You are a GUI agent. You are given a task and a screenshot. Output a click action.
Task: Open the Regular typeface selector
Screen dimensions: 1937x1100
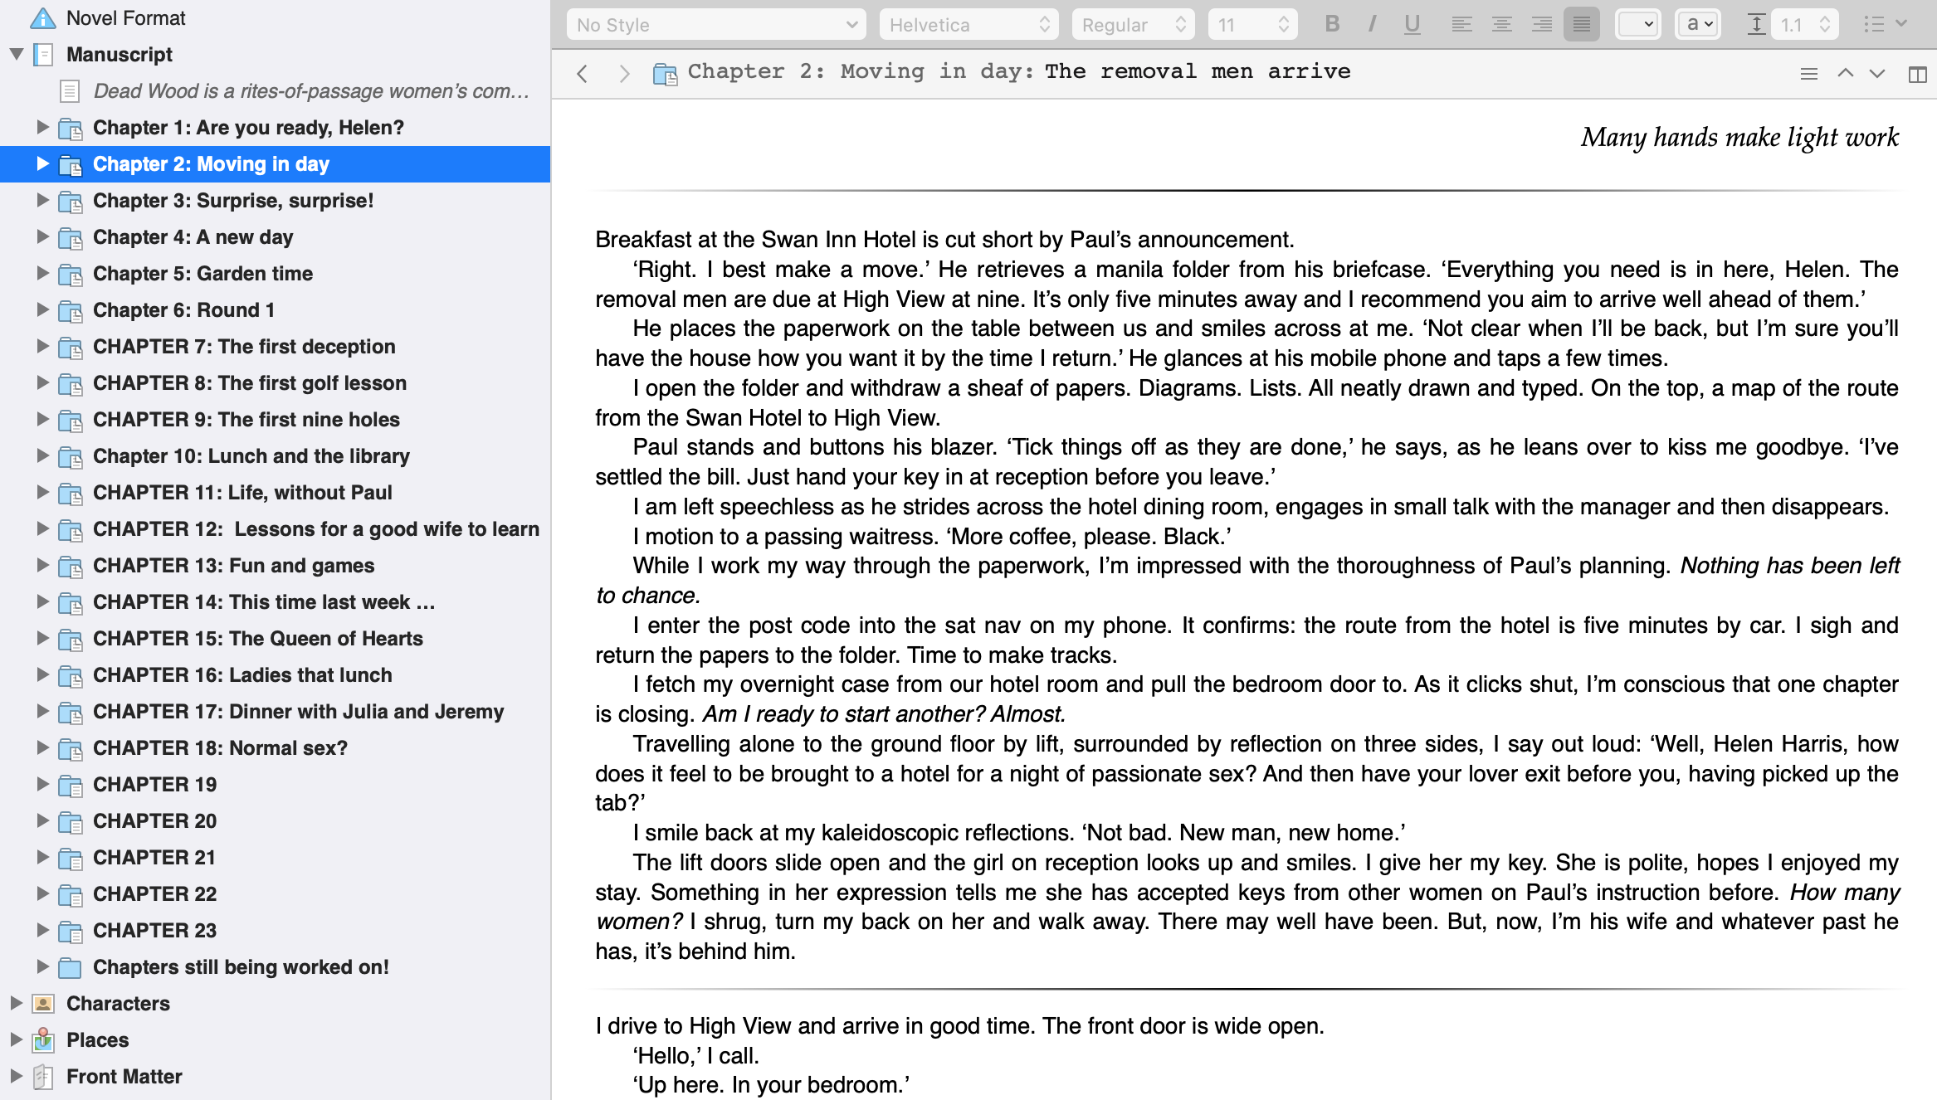1133,25
